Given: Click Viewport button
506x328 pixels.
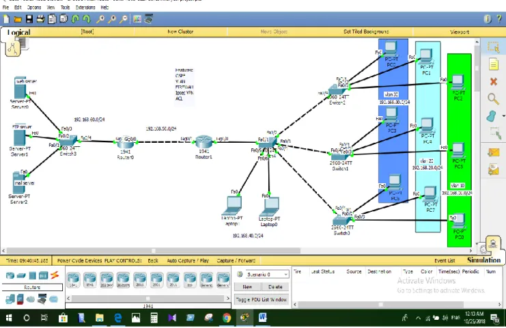Looking at the screenshot, I should [460, 31].
